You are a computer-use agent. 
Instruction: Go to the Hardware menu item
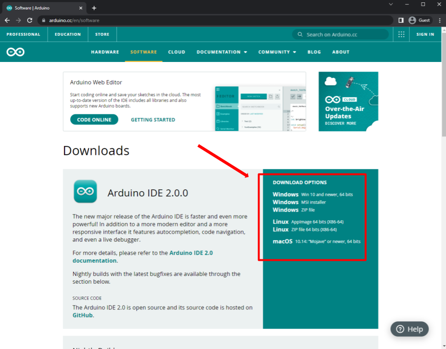(105, 52)
